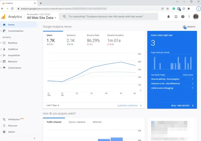Viewport: 201px width, 141px height.
Task: Click the Audience person icon
Action: tap(4, 49)
